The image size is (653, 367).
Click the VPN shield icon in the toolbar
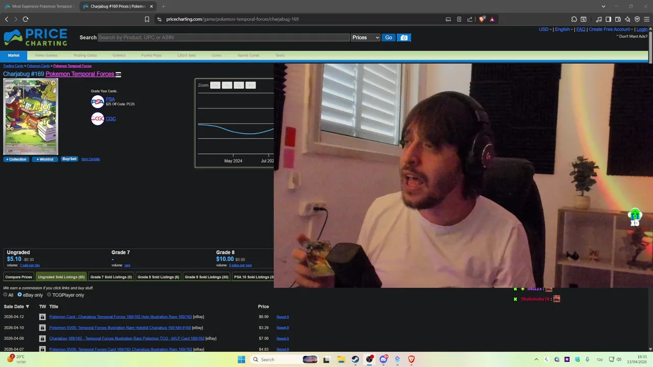637,19
